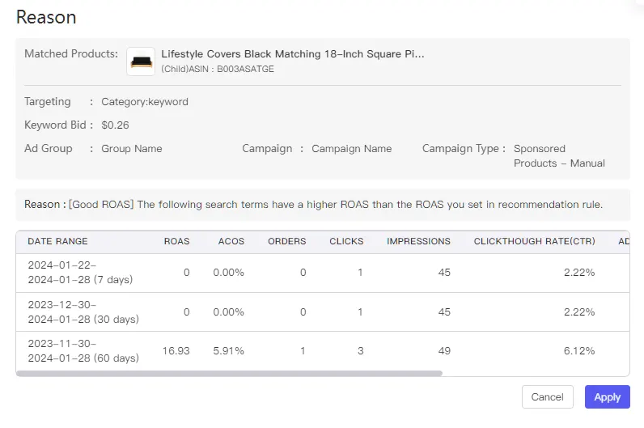Click the Cancel button
The height and width of the screenshot is (428, 644).
[x=547, y=396]
